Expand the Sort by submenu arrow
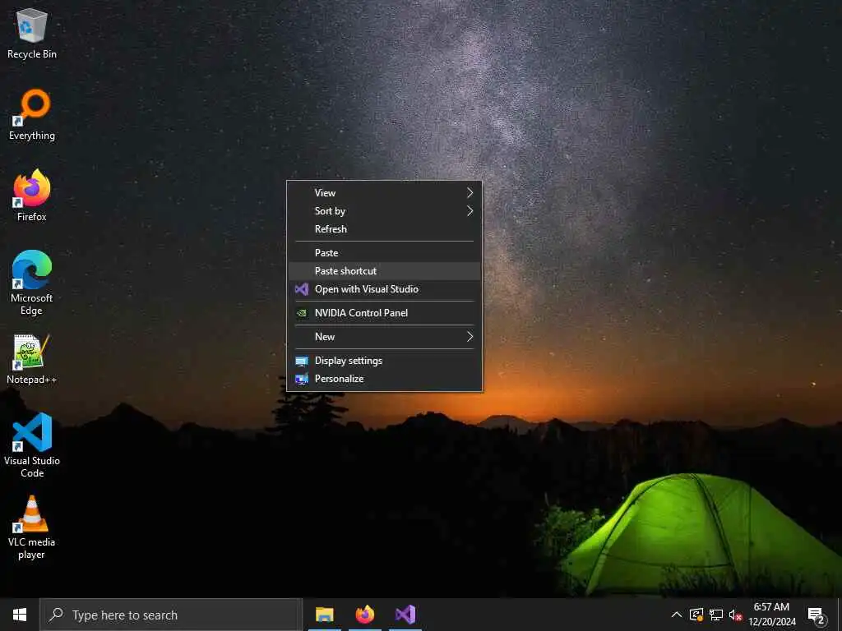The width and height of the screenshot is (842, 631). (470, 211)
